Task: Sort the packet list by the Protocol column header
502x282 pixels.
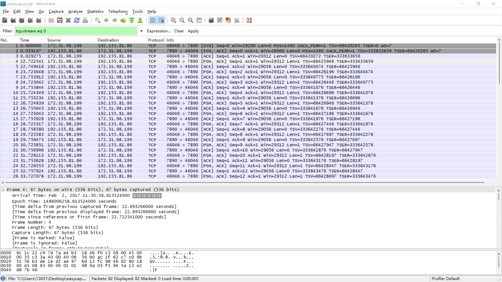Action: (156, 40)
